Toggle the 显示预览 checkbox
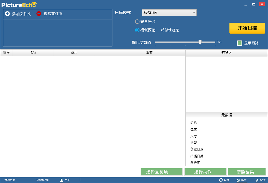This screenshot has width=268, height=183. [x=240, y=43]
